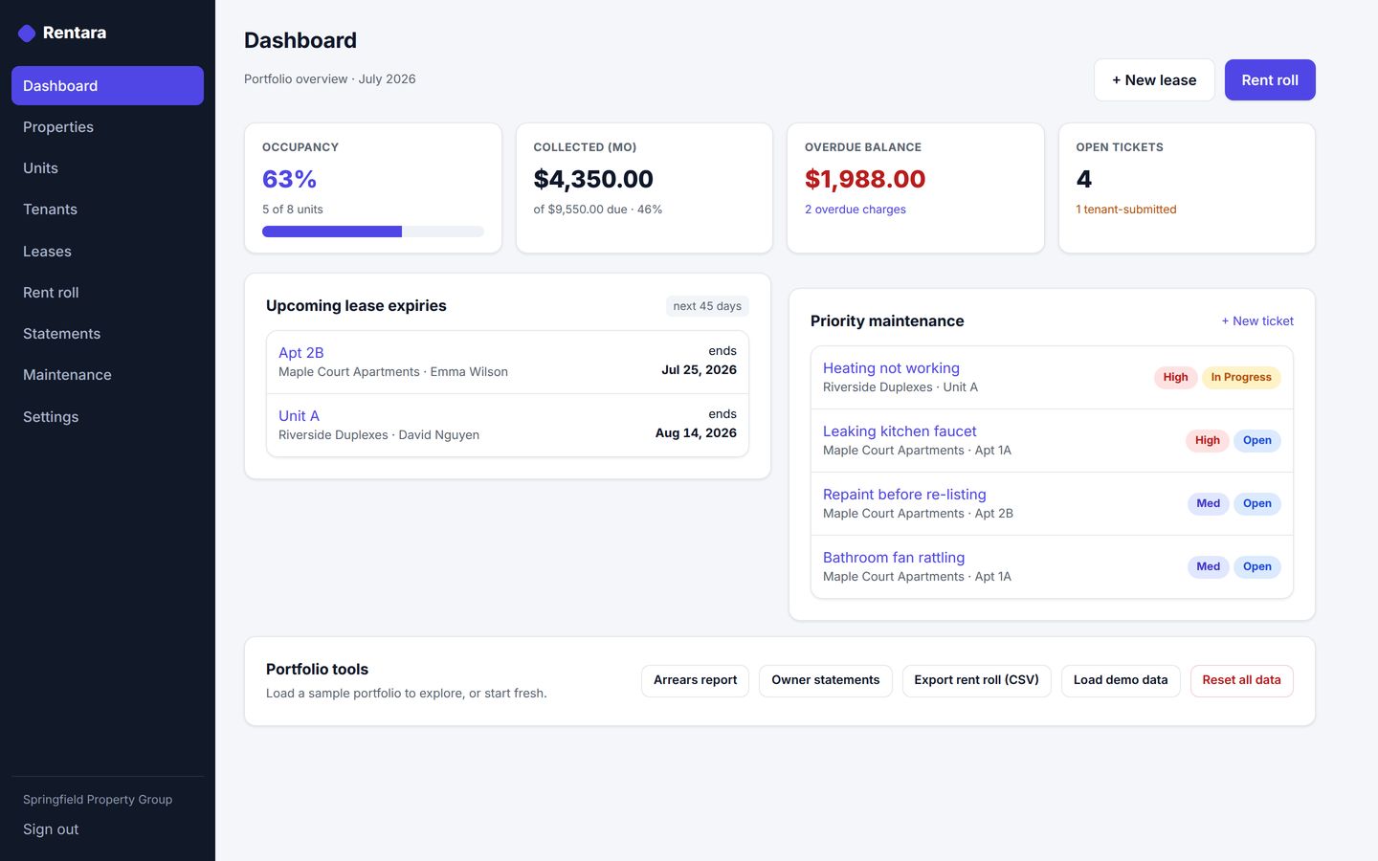Click the In Progress status badge

(1241, 378)
